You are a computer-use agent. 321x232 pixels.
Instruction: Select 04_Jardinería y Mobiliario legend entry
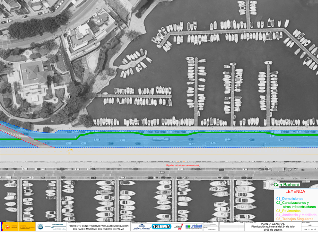pos(296,215)
